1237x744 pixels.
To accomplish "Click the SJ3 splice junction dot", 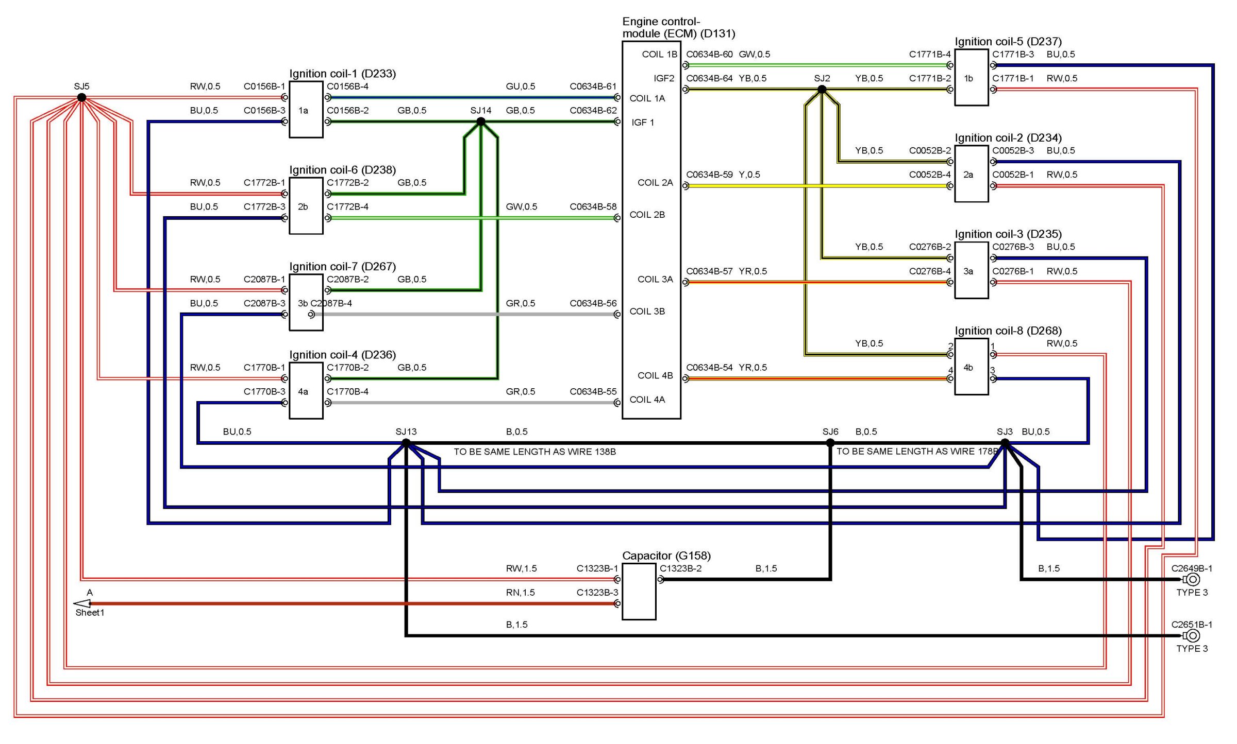I will click(x=1005, y=442).
